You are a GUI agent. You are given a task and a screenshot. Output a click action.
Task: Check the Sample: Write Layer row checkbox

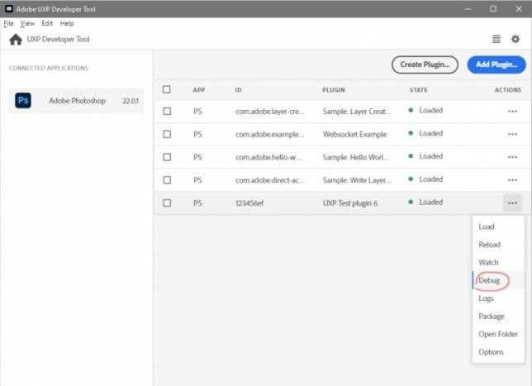click(167, 180)
